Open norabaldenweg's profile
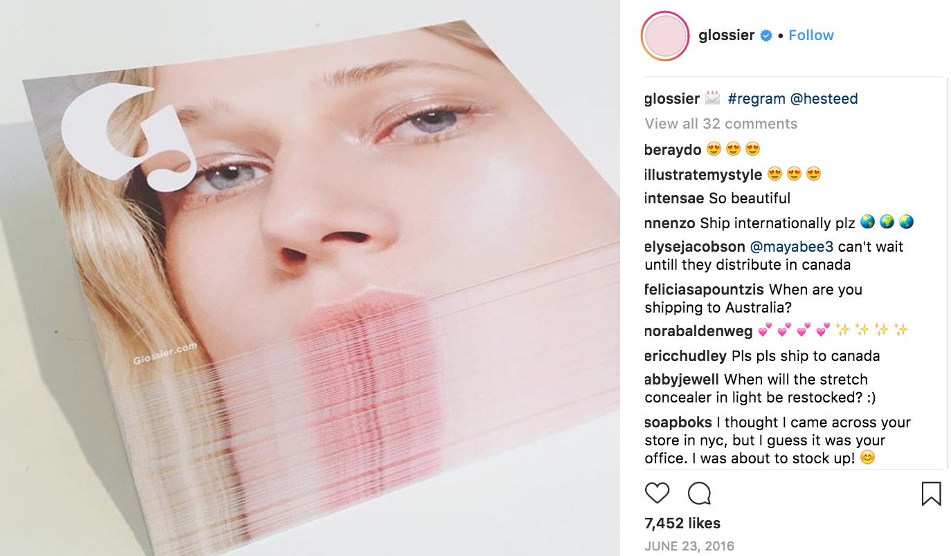The height and width of the screenshot is (556, 951). [698, 331]
